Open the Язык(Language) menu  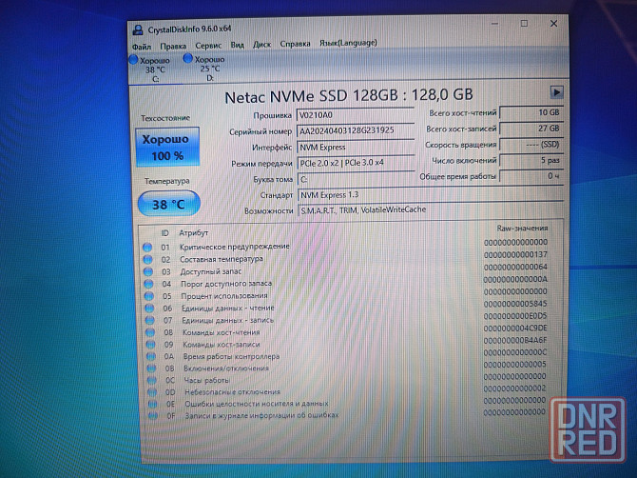point(348,43)
